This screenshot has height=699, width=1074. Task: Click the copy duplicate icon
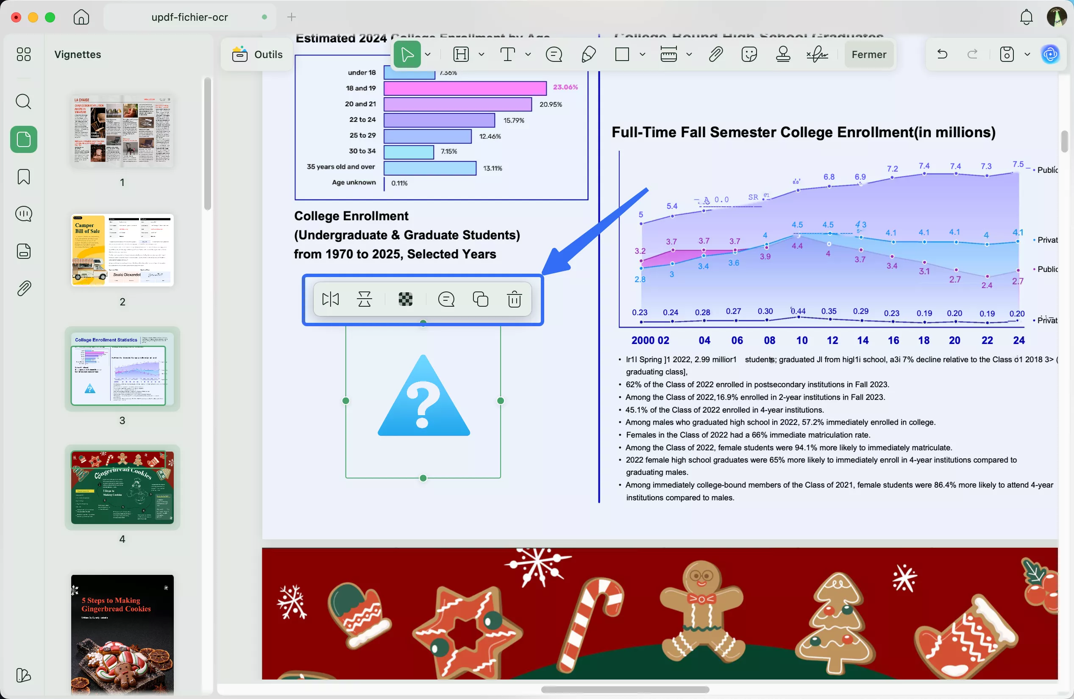click(x=480, y=299)
